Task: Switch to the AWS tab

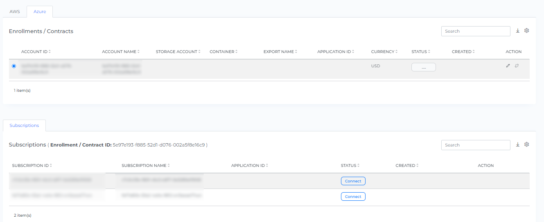Action: (x=15, y=12)
